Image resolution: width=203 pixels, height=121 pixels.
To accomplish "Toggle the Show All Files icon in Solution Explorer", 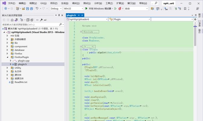I will (x=32, y=20).
